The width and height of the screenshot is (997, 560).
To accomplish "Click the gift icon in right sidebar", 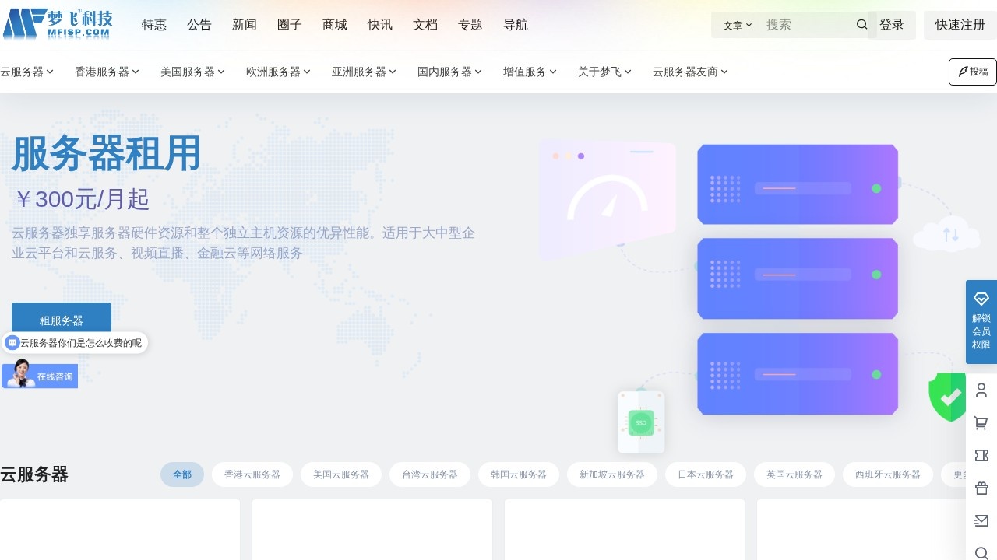I will click(x=981, y=488).
